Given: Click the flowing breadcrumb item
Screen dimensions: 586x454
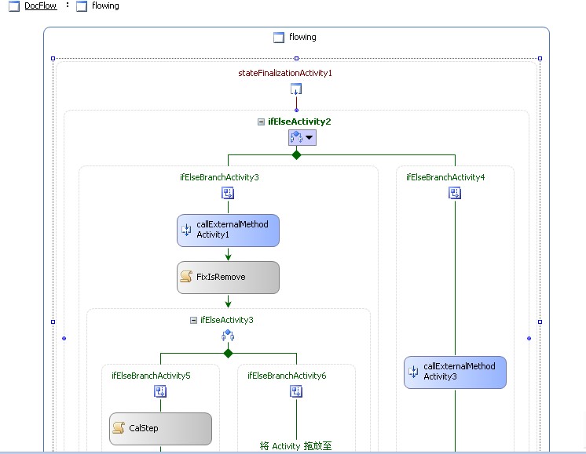Looking at the screenshot, I should tap(105, 5).
